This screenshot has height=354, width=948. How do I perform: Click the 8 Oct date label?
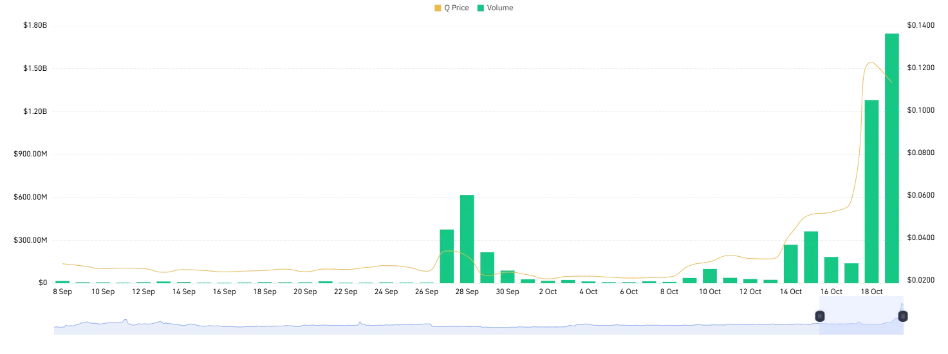(669, 292)
